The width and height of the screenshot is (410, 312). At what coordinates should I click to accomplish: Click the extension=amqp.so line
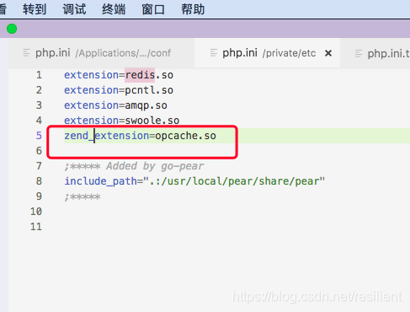click(x=115, y=105)
